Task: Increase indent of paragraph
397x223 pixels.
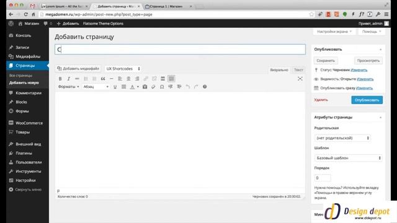Action: coord(179,87)
